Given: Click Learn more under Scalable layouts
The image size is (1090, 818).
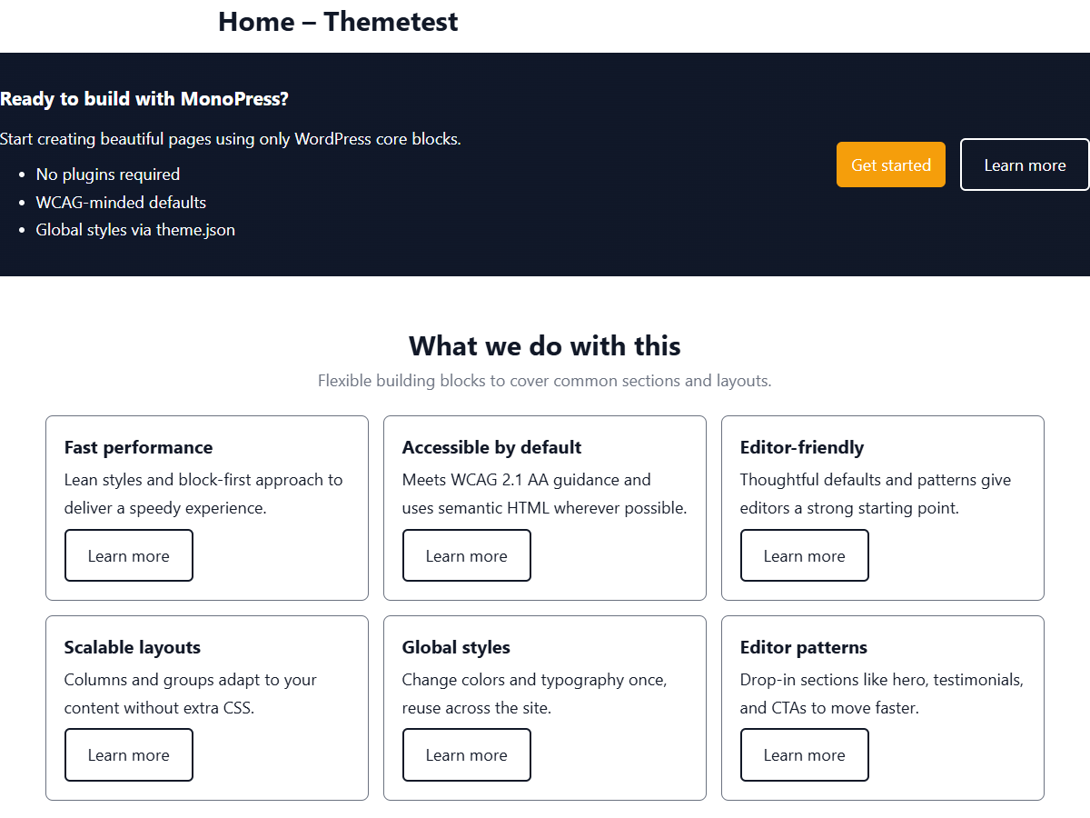Looking at the screenshot, I should point(128,754).
